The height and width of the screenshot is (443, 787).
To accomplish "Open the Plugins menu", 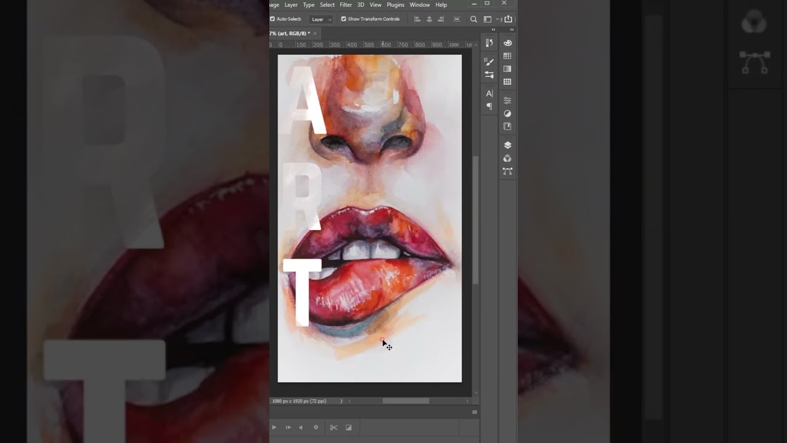I will pyautogui.click(x=395, y=5).
